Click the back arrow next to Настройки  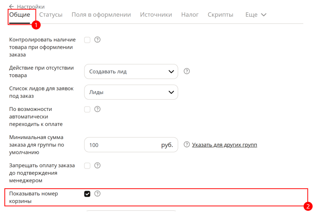(12, 7)
